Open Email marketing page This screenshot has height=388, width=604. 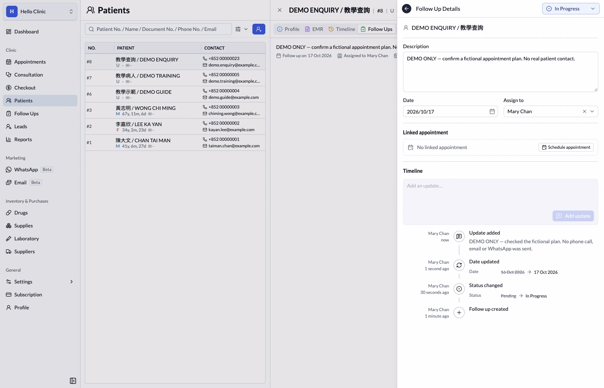[40, 183]
